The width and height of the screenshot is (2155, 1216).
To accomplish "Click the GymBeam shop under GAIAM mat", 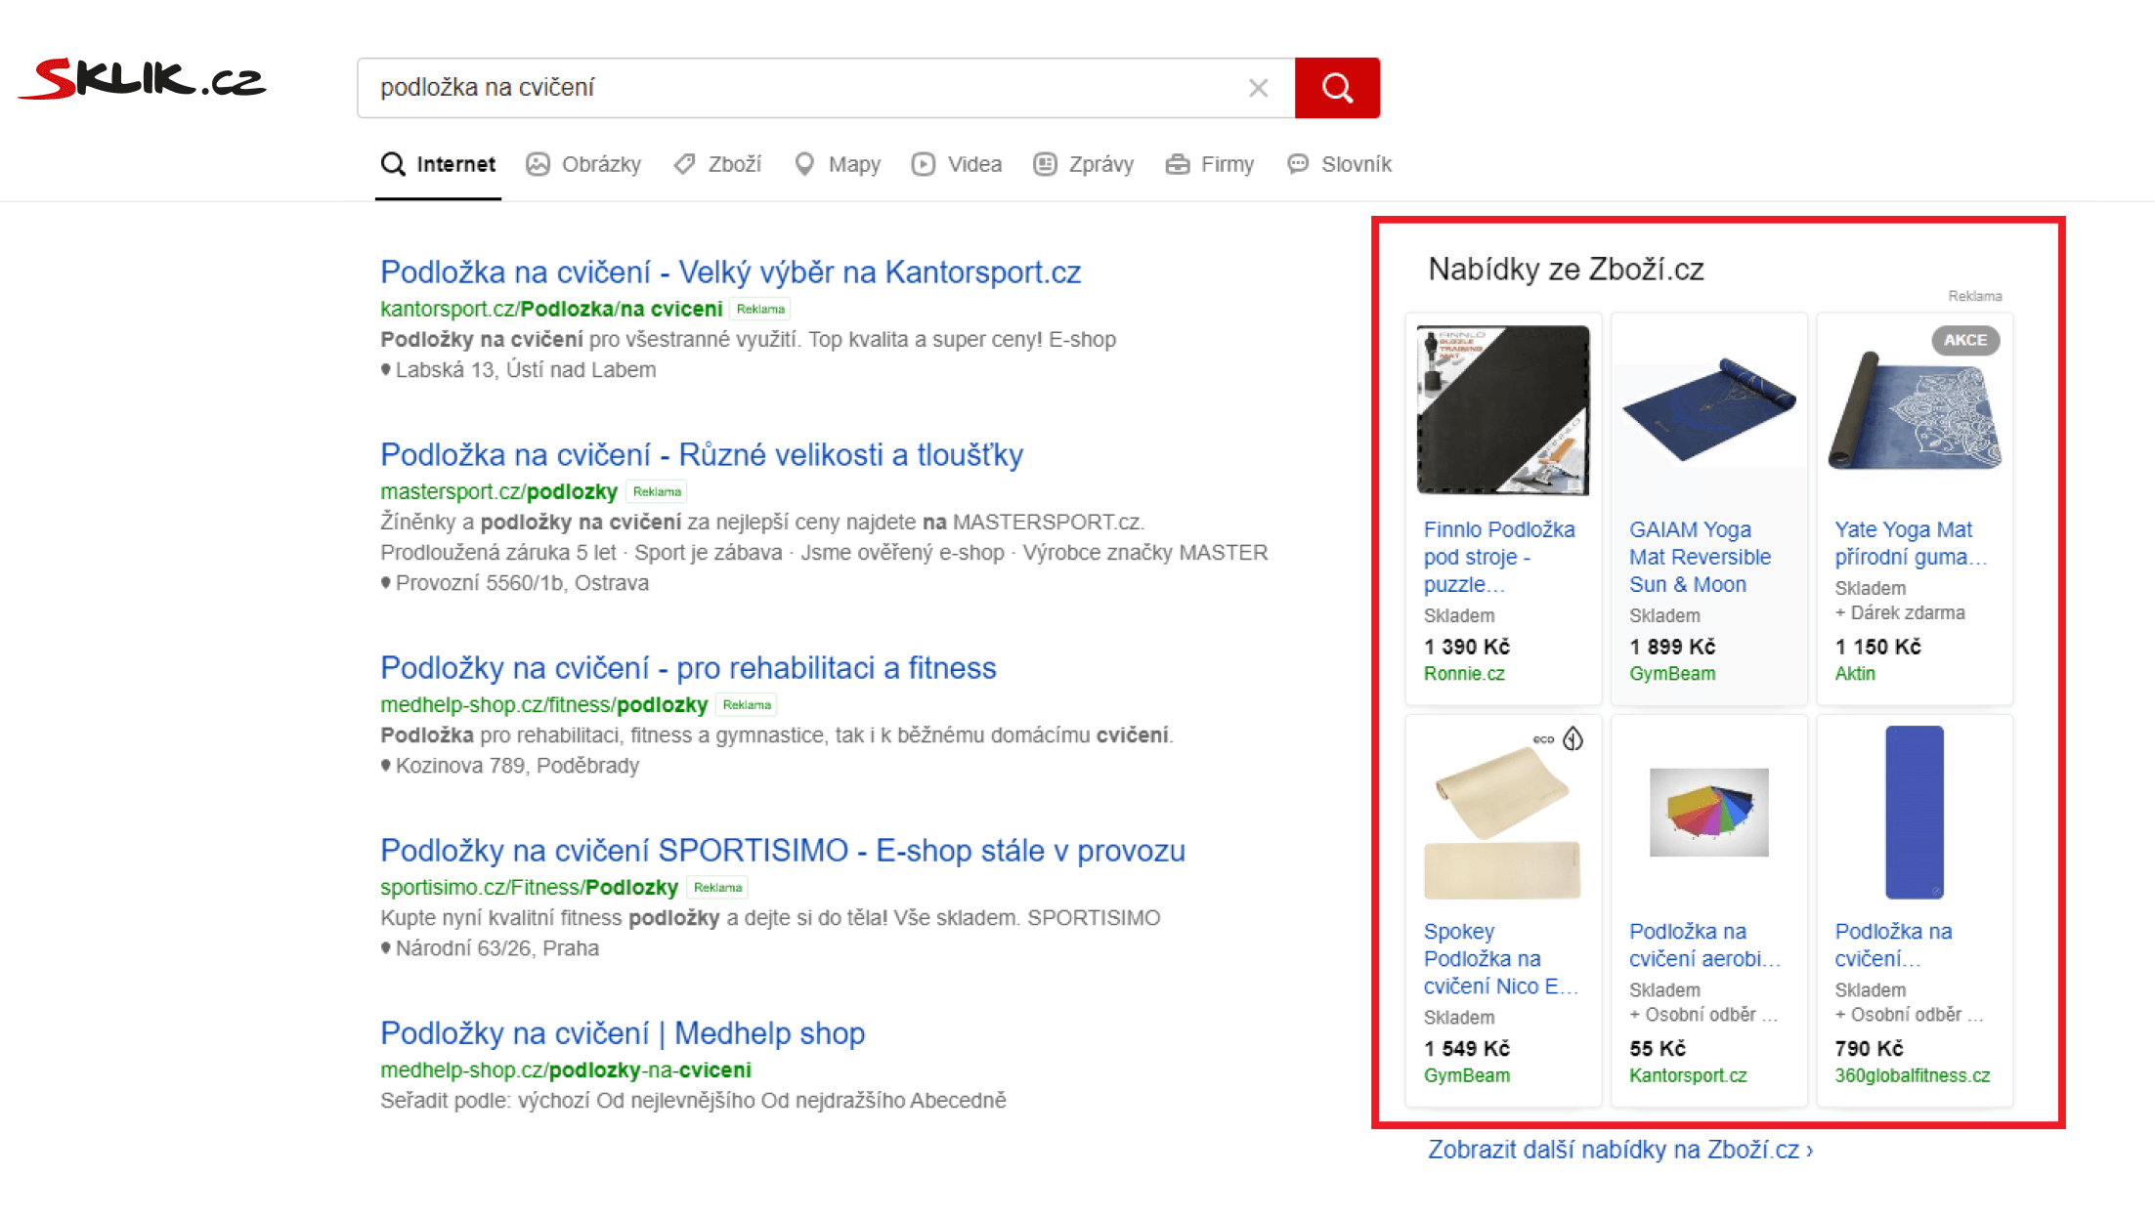I will point(1672,674).
